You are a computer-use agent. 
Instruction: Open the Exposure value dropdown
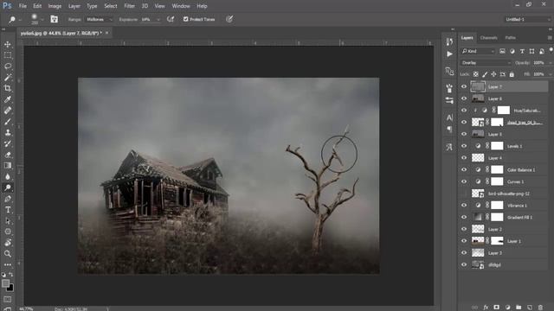[158, 19]
